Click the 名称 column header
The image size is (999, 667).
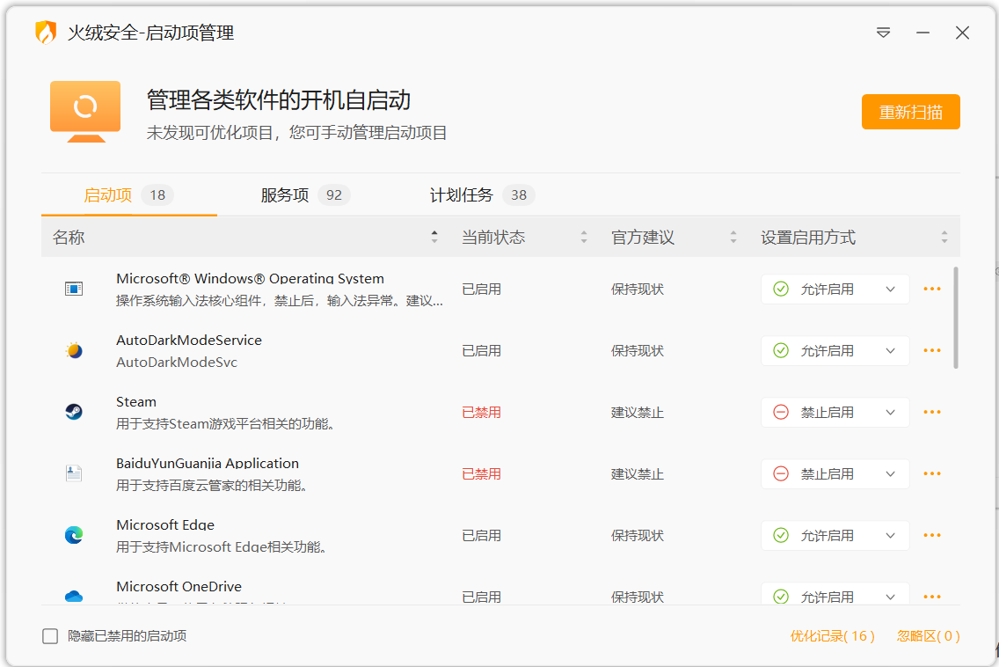(x=69, y=238)
